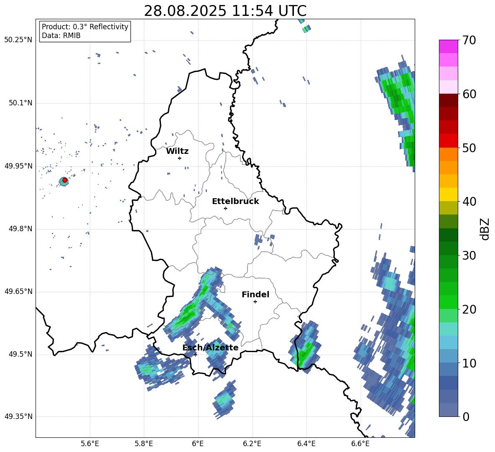The height and width of the screenshot is (452, 495).
Task: Select the Wiltz city label
Action: (177, 151)
